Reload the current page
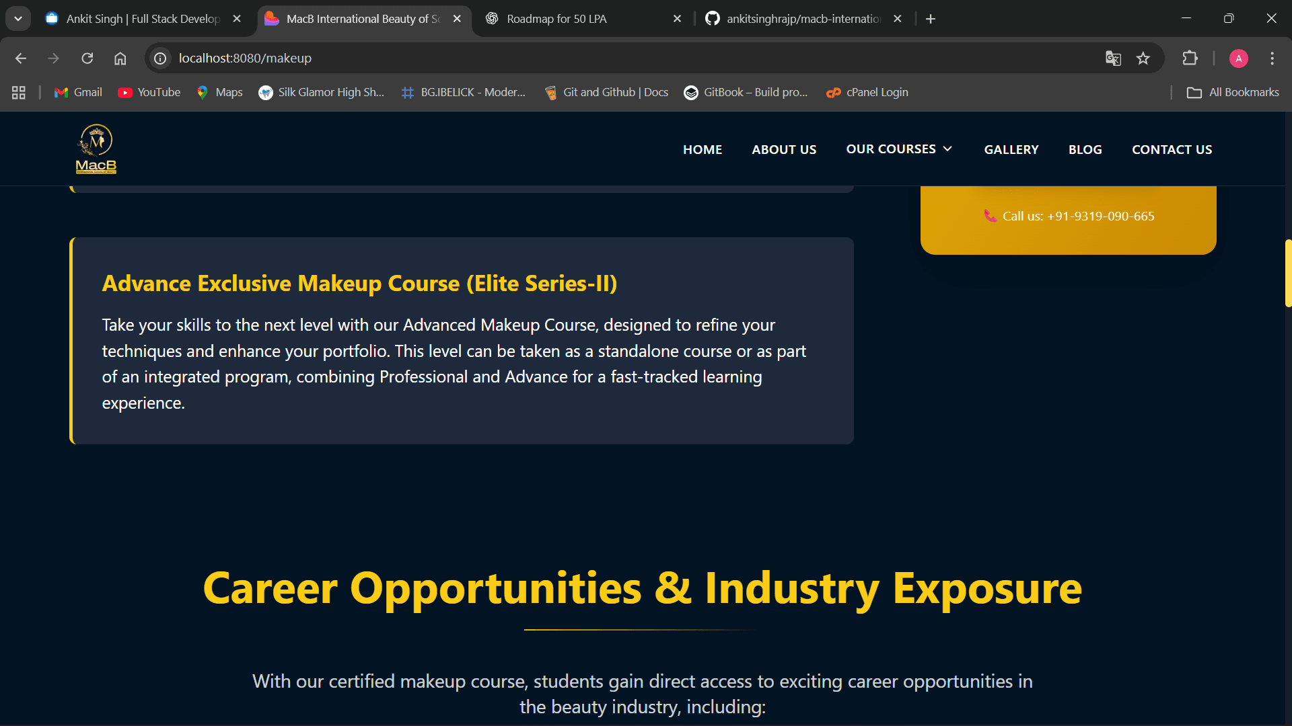This screenshot has height=726, width=1292. (87, 58)
